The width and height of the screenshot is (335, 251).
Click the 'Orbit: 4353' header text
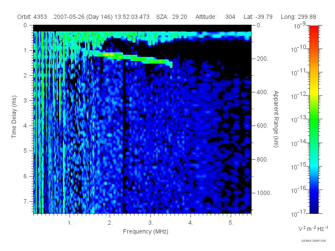point(32,17)
